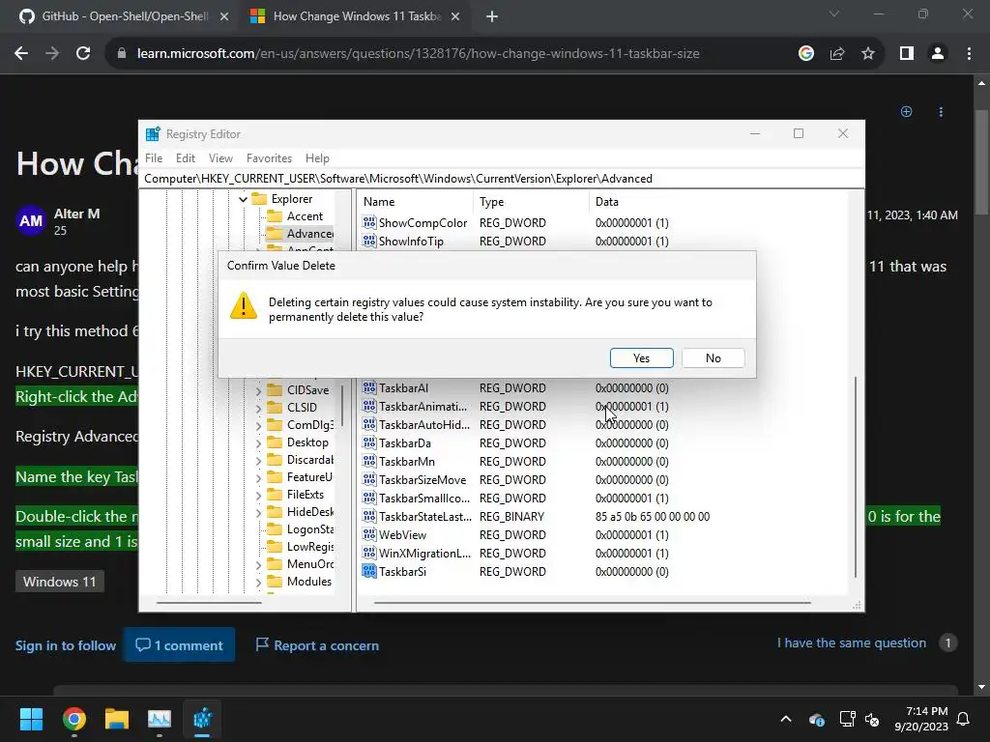Click the values pane horizontal scrollbar
This screenshot has width=990, height=742.
click(x=593, y=603)
